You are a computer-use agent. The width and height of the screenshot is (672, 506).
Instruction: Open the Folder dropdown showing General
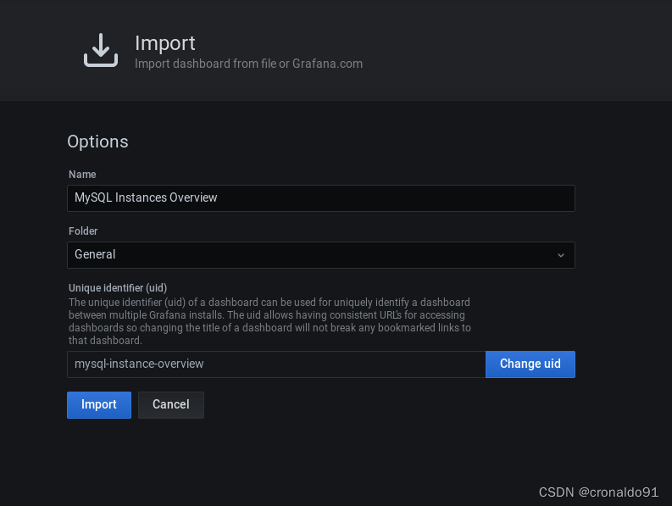[x=321, y=255]
